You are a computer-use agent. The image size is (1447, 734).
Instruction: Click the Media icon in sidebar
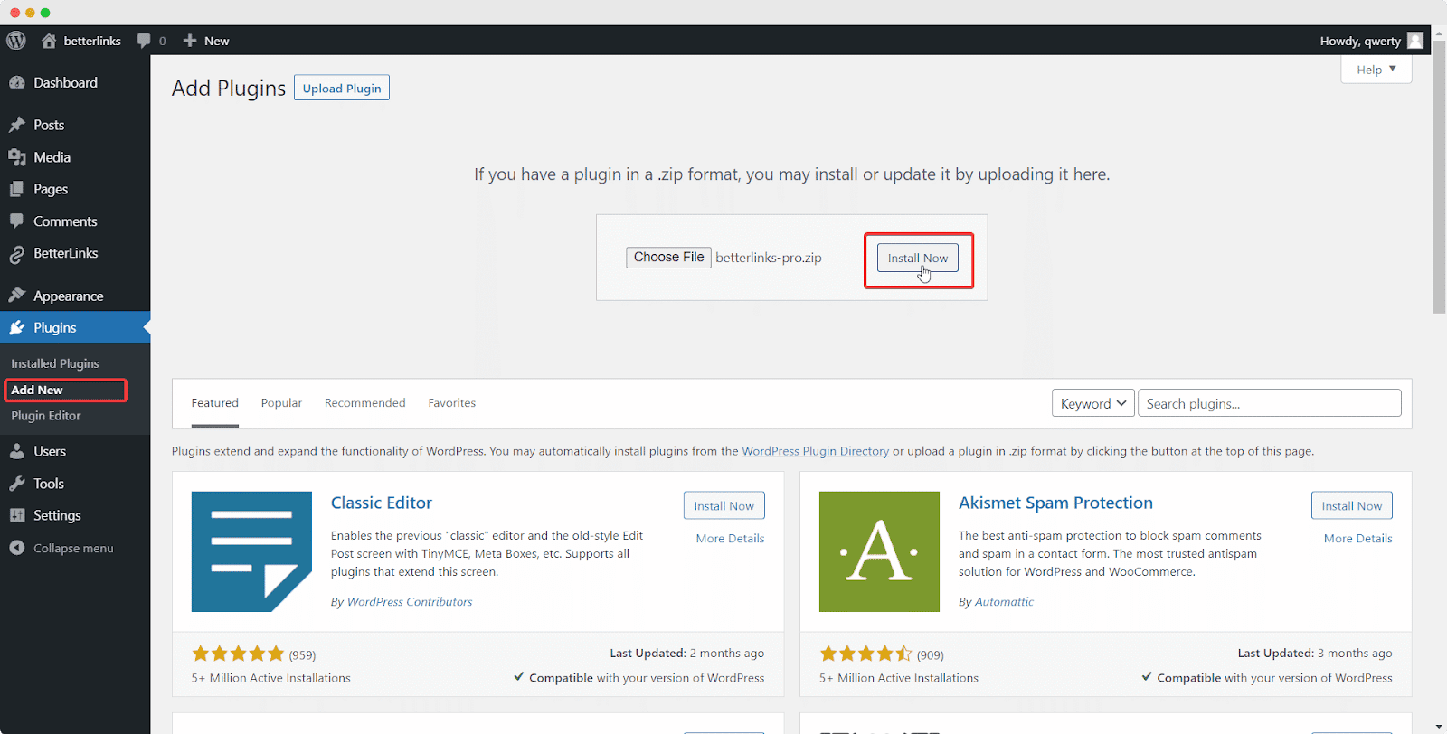tap(17, 157)
